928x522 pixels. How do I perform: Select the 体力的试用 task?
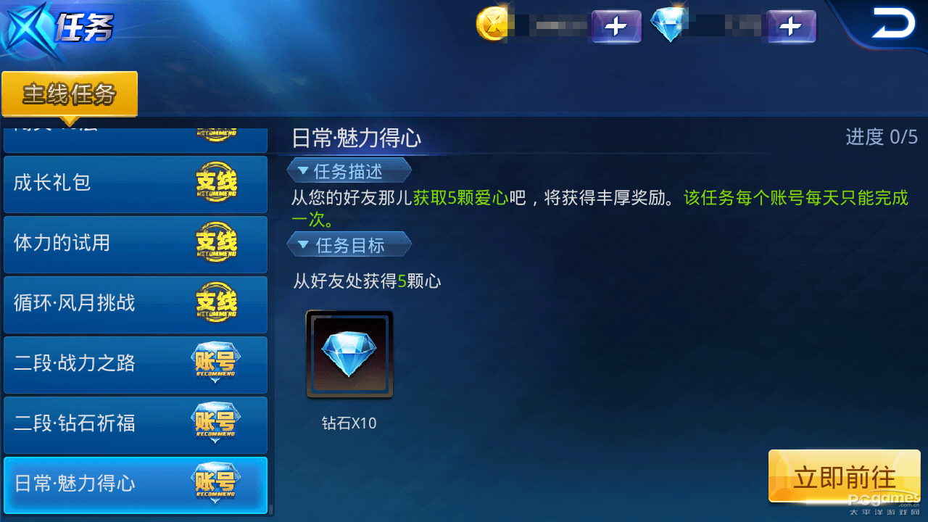pos(136,244)
